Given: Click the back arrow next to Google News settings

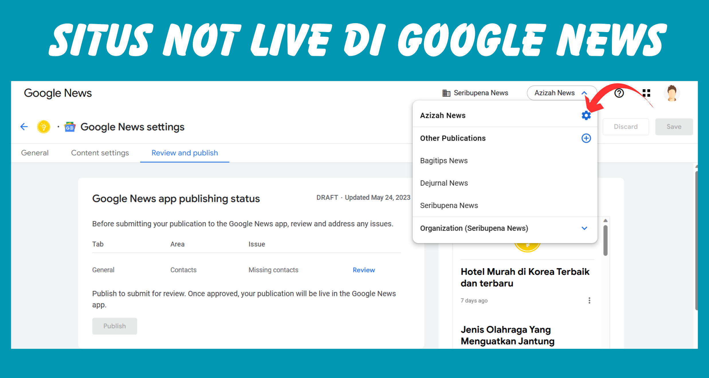Looking at the screenshot, I should tap(24, 127).
